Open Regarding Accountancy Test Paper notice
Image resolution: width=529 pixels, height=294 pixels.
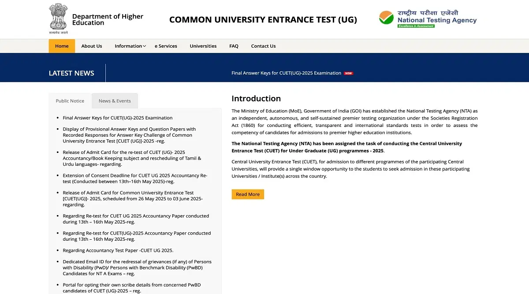point(118,250)
